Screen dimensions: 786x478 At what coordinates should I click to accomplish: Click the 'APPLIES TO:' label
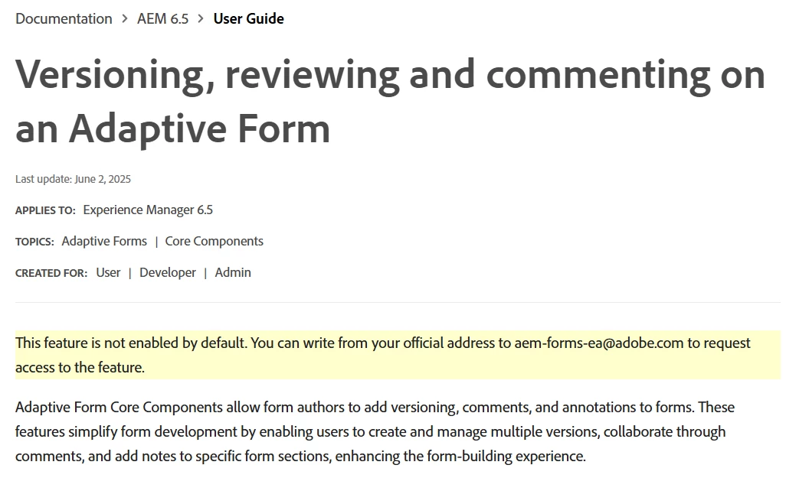tap(46, 210)
